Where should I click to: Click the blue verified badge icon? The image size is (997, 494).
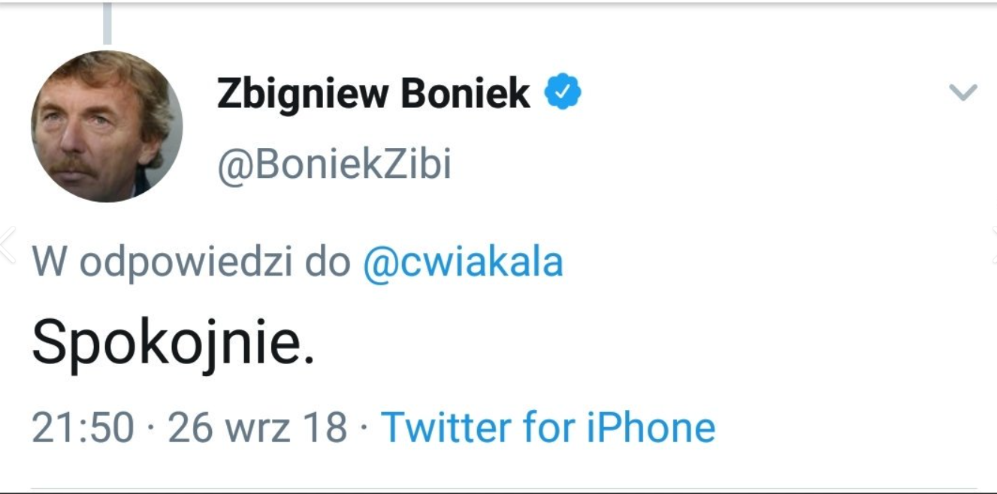[x=563, y=93]
